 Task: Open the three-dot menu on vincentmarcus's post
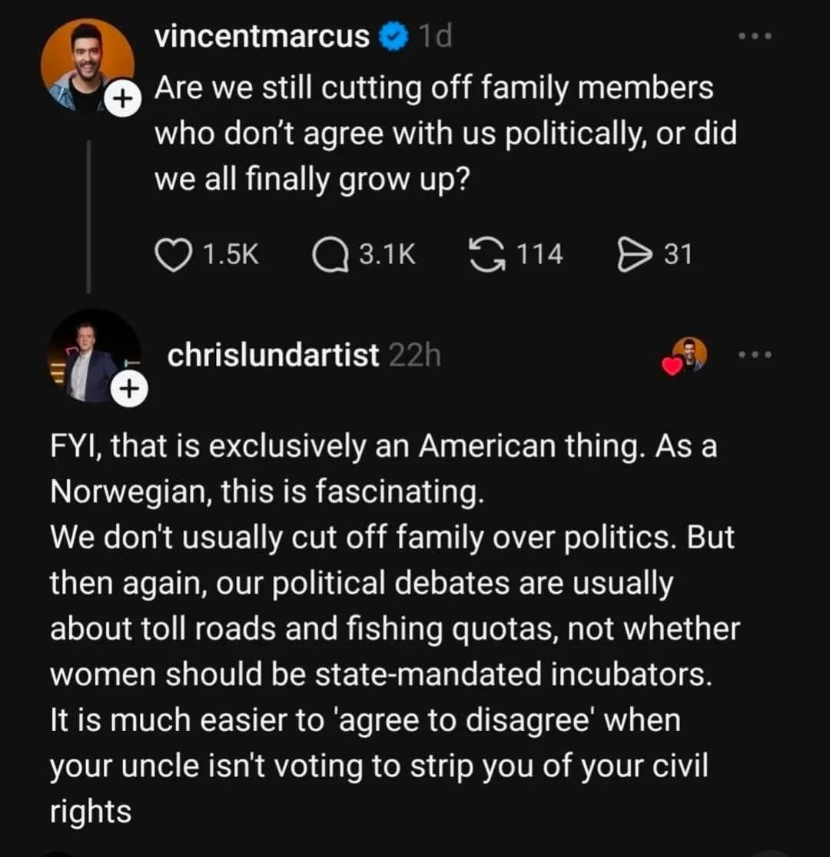pos(754,36)
